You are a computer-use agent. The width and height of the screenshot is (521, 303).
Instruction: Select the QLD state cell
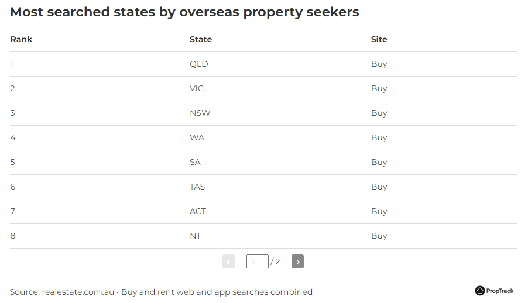tap(198, 64)
